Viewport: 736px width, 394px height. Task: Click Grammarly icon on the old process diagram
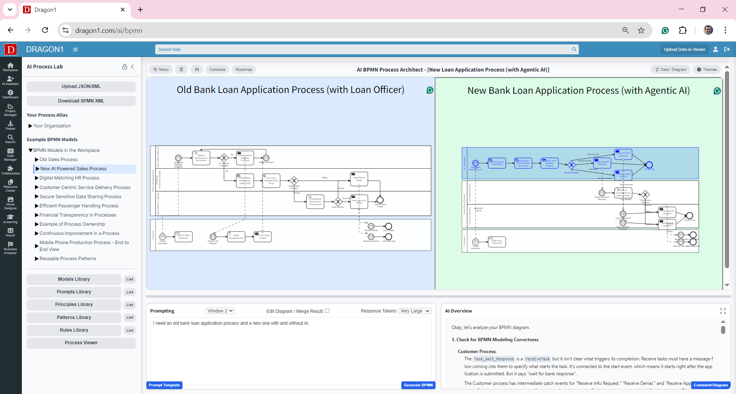point(430,90)
